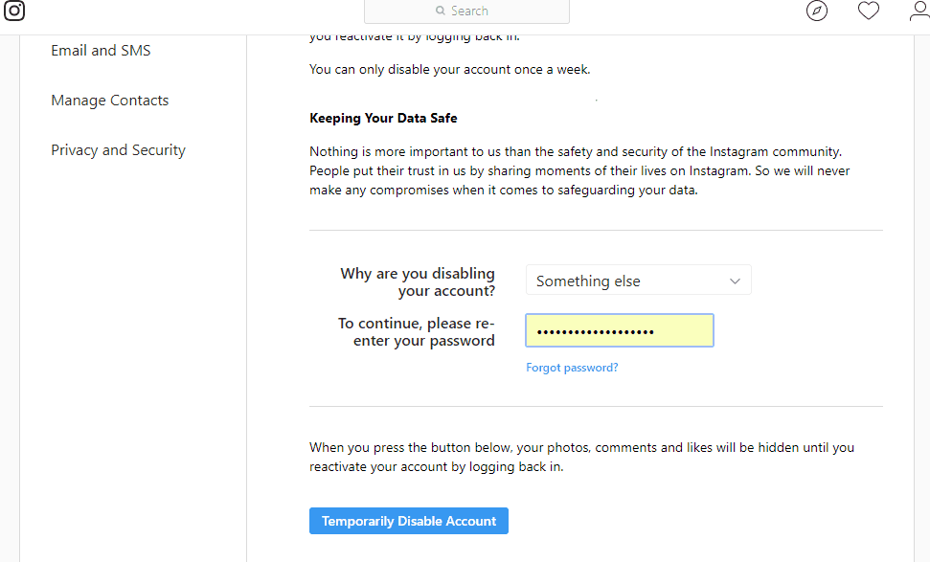Click the 'Keeping Your Data Safe' heading
This screenshot has height=562, width=930.
(383, 119)
